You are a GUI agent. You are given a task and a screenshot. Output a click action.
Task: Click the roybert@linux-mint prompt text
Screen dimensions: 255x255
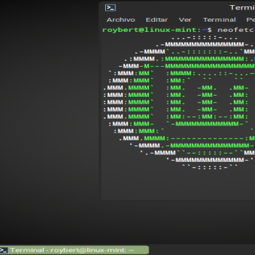tap(149, 30)
